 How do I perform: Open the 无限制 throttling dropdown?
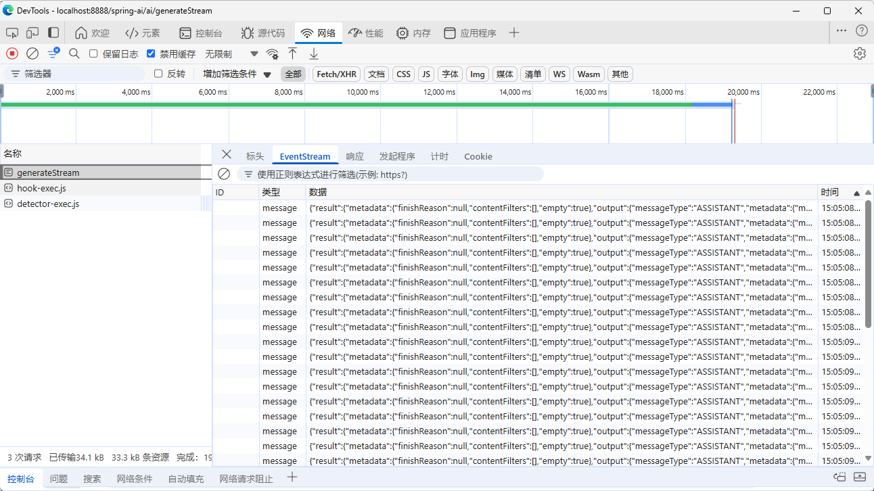(231, 53)
